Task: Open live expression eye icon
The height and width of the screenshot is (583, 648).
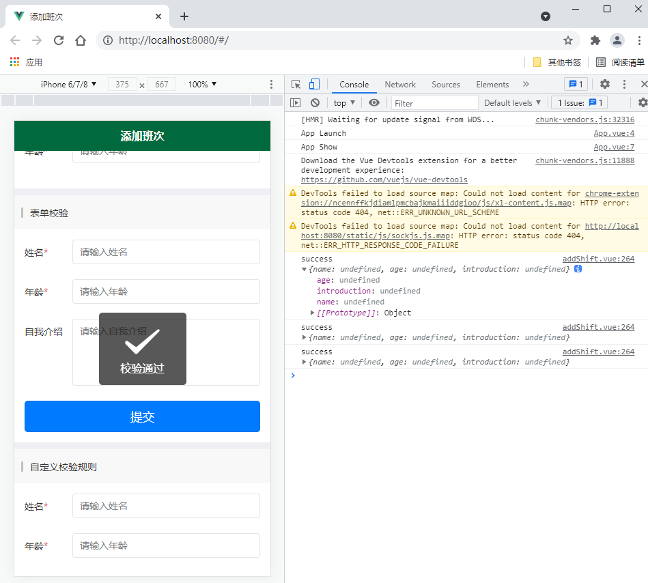Action: point(374,103)
